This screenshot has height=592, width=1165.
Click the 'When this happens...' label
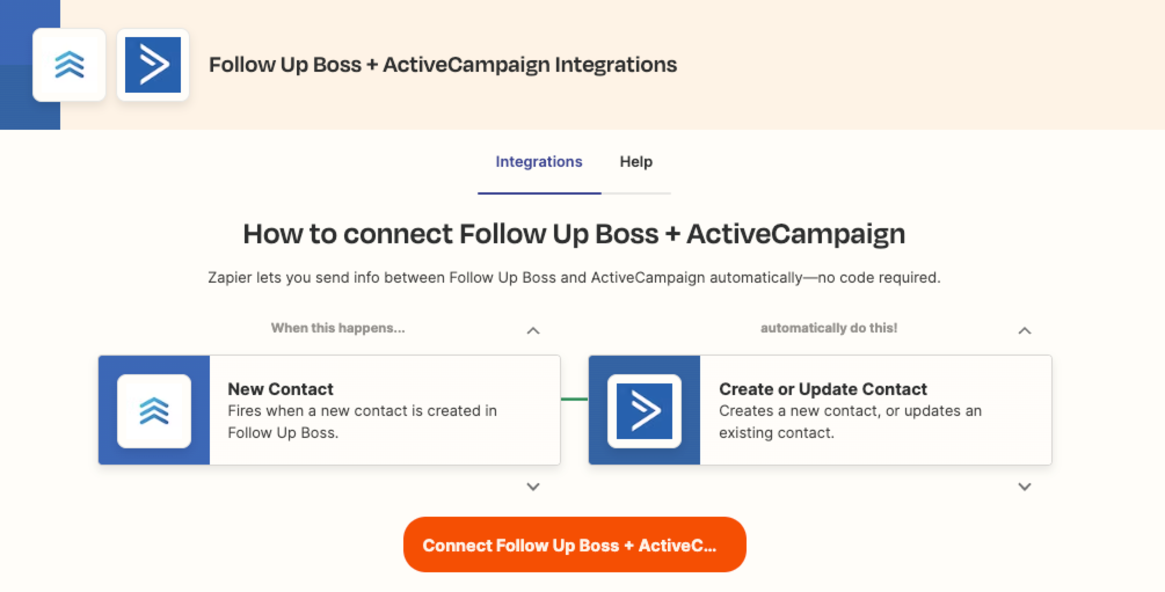coord(338,328)
